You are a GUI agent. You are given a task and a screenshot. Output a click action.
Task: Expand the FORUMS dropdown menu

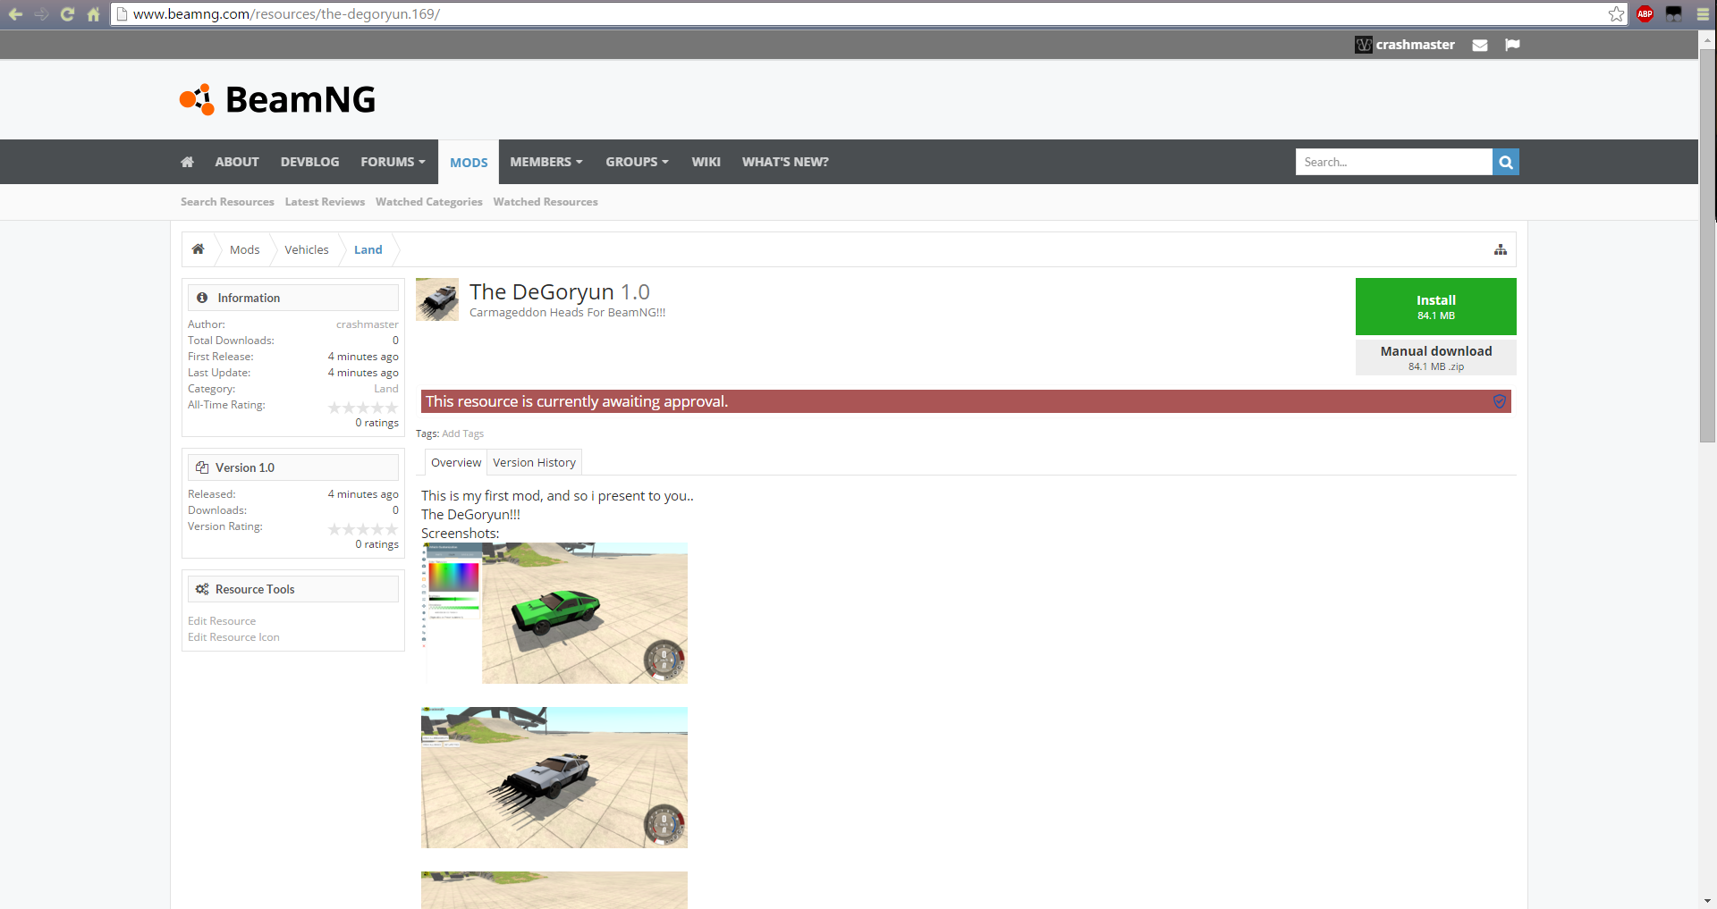(393, 162)
